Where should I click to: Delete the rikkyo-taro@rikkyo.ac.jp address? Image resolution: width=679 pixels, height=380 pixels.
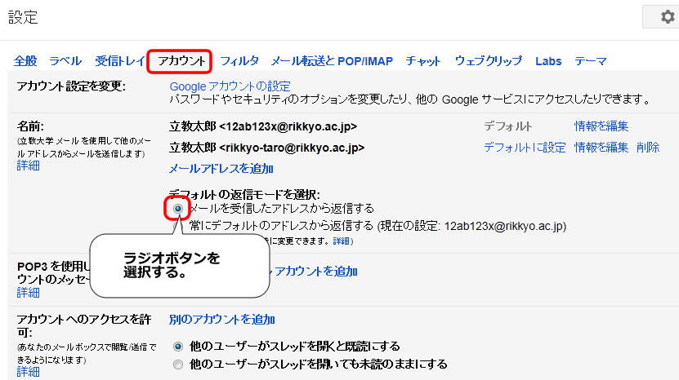[x=648, y=148]
